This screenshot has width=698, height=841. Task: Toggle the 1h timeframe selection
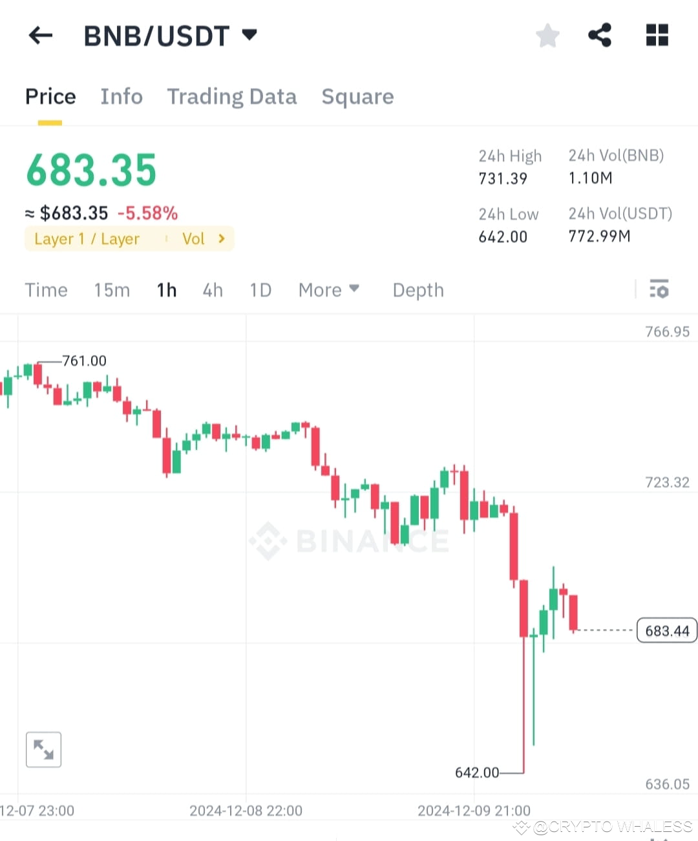point(166,290)
